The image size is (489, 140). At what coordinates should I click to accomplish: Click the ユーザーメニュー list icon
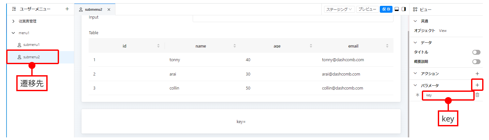point(14,9)
